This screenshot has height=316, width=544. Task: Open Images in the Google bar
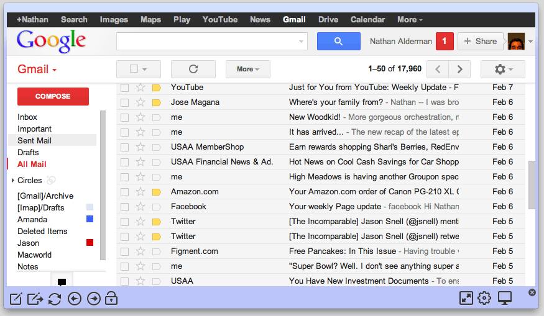tap(114, 20)
